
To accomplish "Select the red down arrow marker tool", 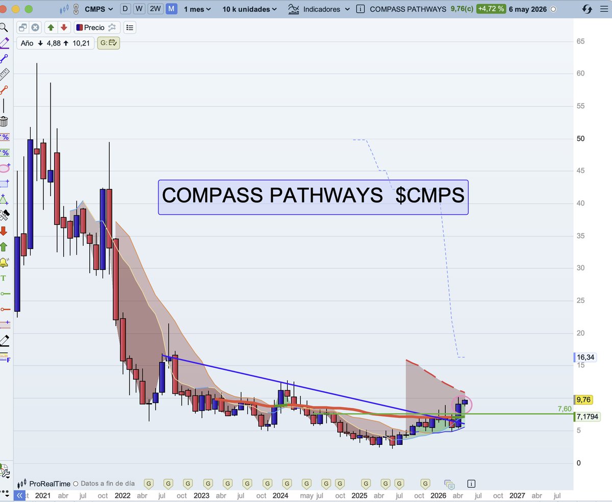I will pos(4,231).
